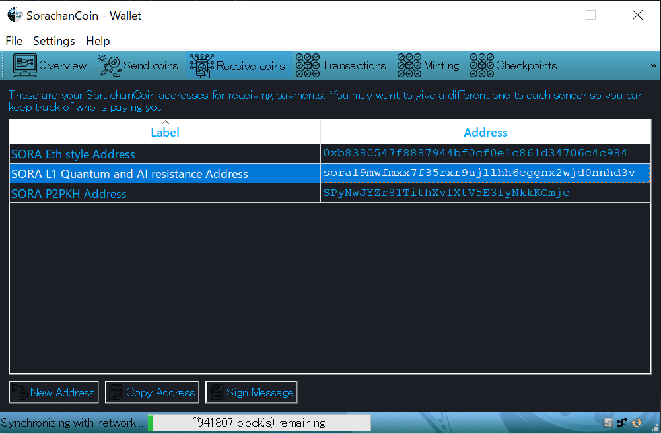Click the Address column header

pyautogui.click(x=485, y=132)
